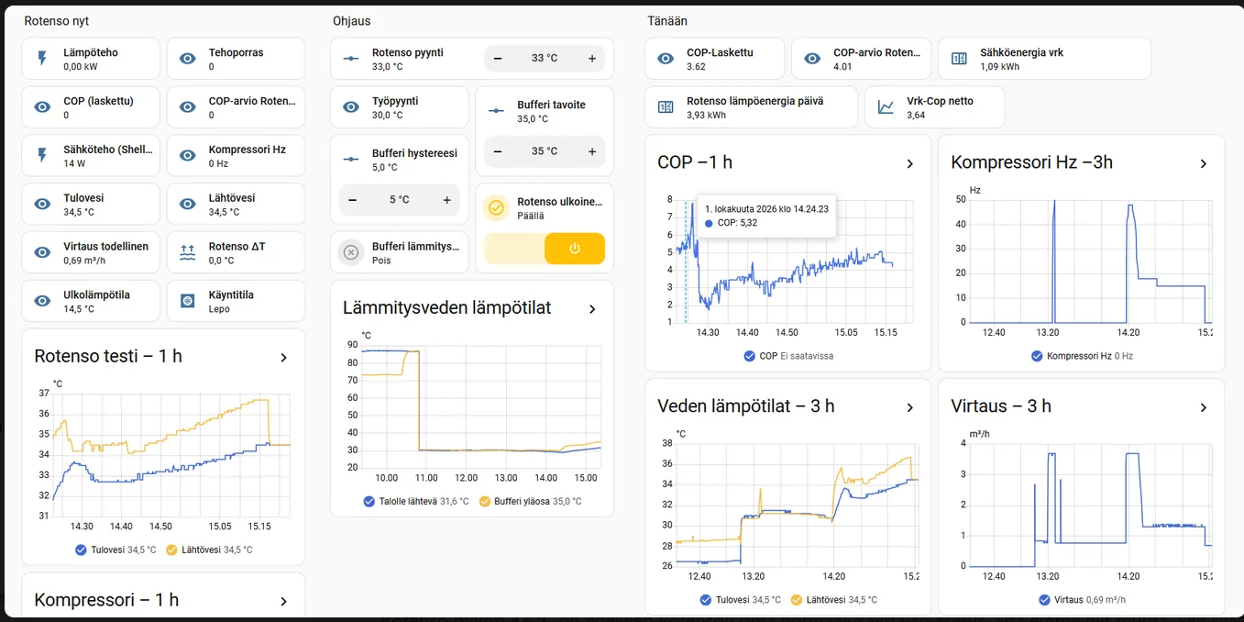Open Veden lämpötilat – 3 h details arrow

[909, 407]
